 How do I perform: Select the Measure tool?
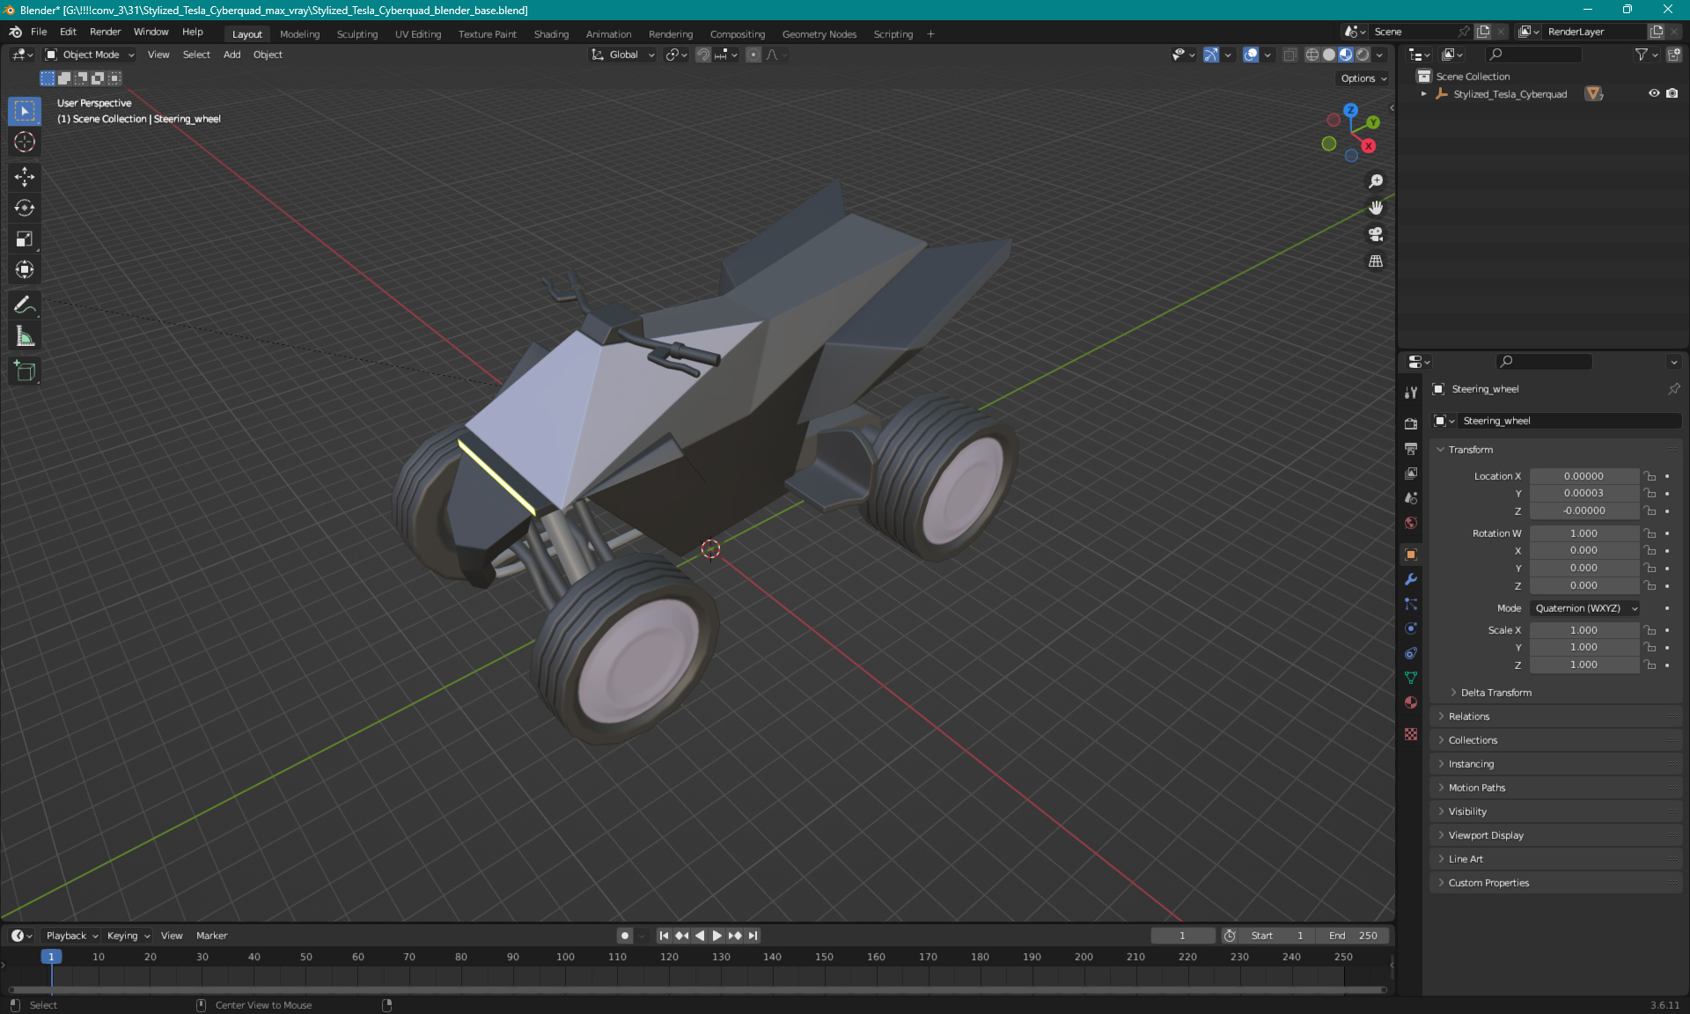click(25, 336)
